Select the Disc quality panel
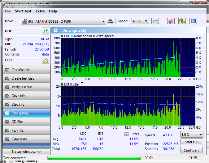Image resolution: width=209 pixels, height=163 pixels. (27, 113)
